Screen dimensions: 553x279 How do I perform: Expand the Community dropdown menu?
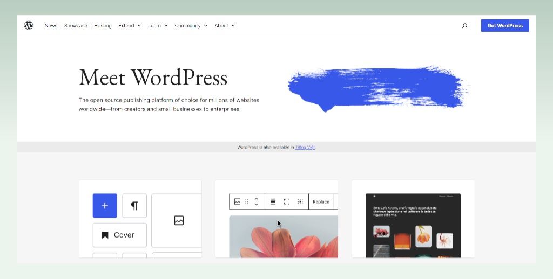point(191,26)
